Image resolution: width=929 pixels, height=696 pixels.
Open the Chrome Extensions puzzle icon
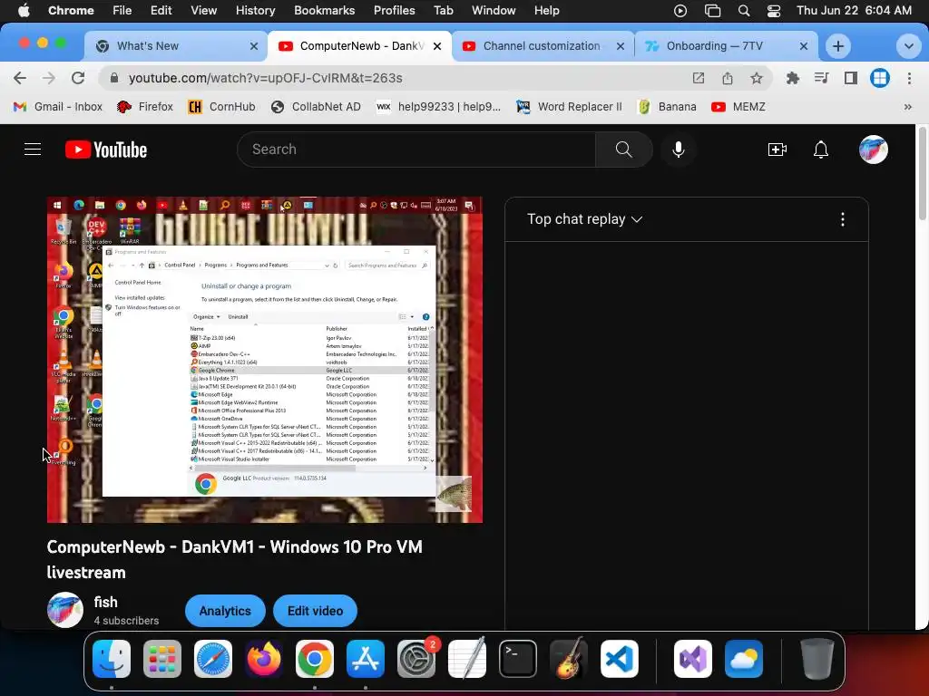coord(793,78)
